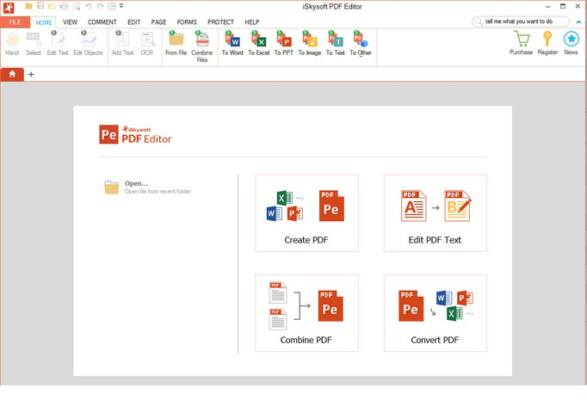This screenshot has width=587, height=400.
Task: Select the home document tab
Action: pyautogui.click(x=12, y=74)
